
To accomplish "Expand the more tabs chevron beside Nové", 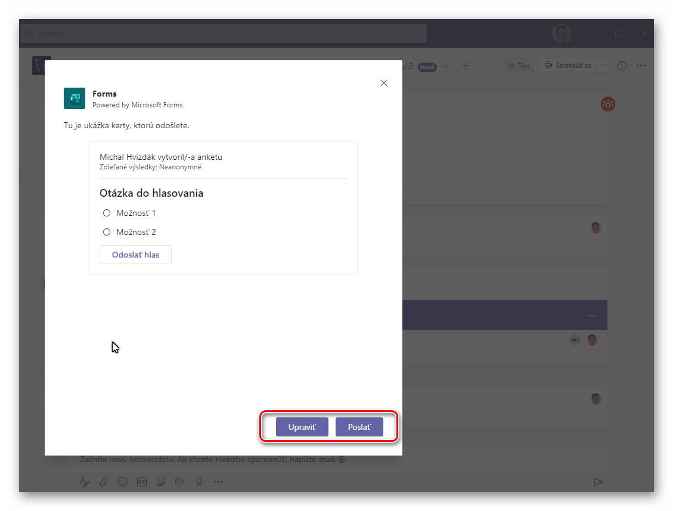I will (445, 66).
